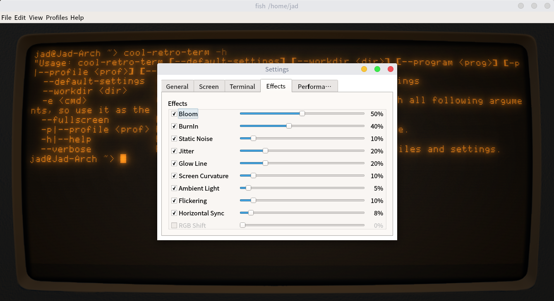
Task: Click the '--fullscreen' option in terminal
Action: pos(75,120)
